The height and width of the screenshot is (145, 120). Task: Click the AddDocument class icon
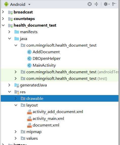pyautogui.click(x=29, y=52)
